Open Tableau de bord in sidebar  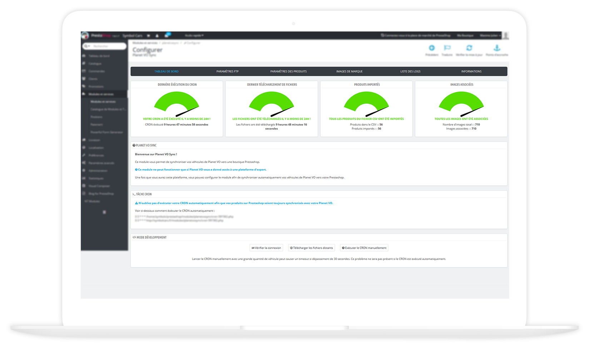99,56
